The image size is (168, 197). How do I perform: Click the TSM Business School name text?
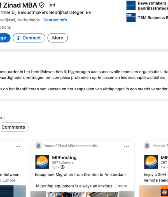pyautogui.click(x=153, y=17)
